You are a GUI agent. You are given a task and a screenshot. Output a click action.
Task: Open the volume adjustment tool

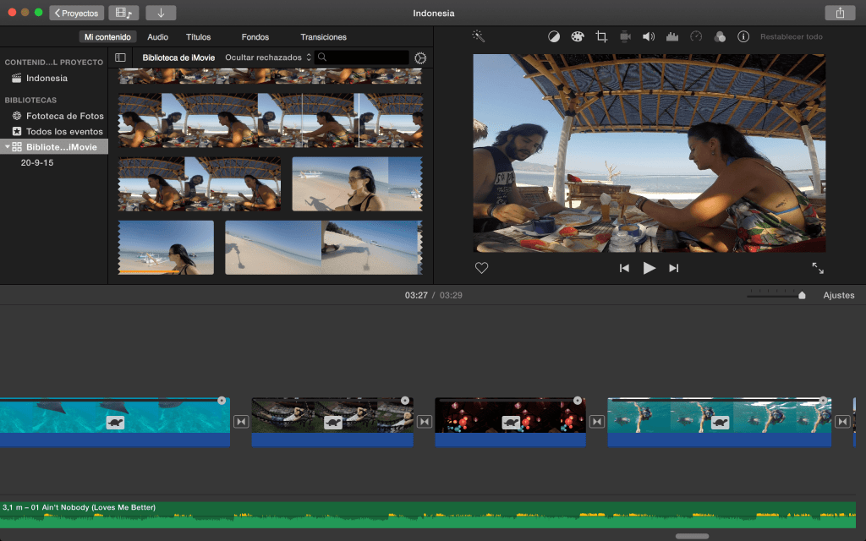tap(649, 37)
